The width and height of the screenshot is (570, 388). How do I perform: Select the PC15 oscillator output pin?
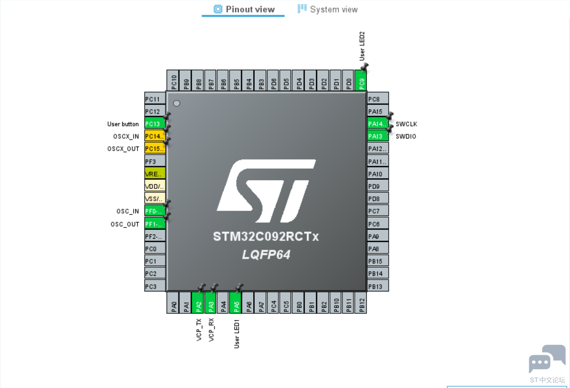pos(155,148)
